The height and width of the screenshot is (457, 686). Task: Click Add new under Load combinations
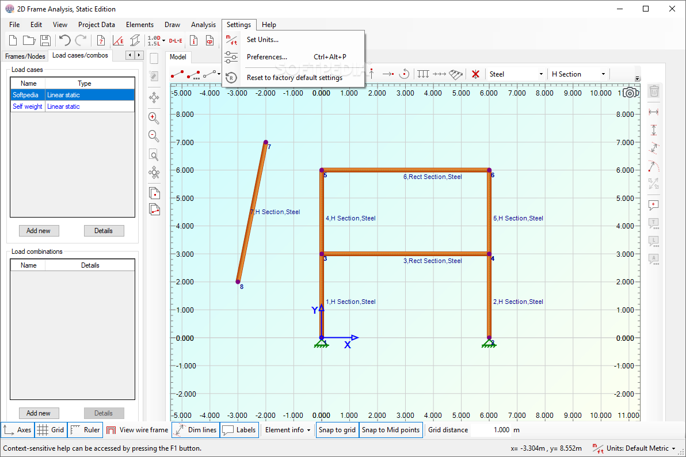(39, 413)
